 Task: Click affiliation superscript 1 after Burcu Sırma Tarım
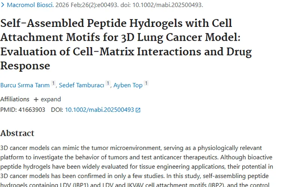tap(53, 84)
